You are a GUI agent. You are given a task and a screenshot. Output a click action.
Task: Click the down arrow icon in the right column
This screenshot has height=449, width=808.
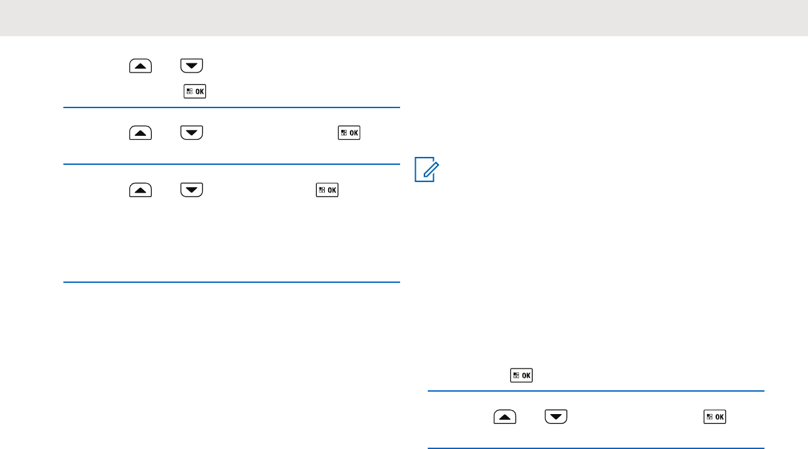pyautogui.click(x=555, y=417)
